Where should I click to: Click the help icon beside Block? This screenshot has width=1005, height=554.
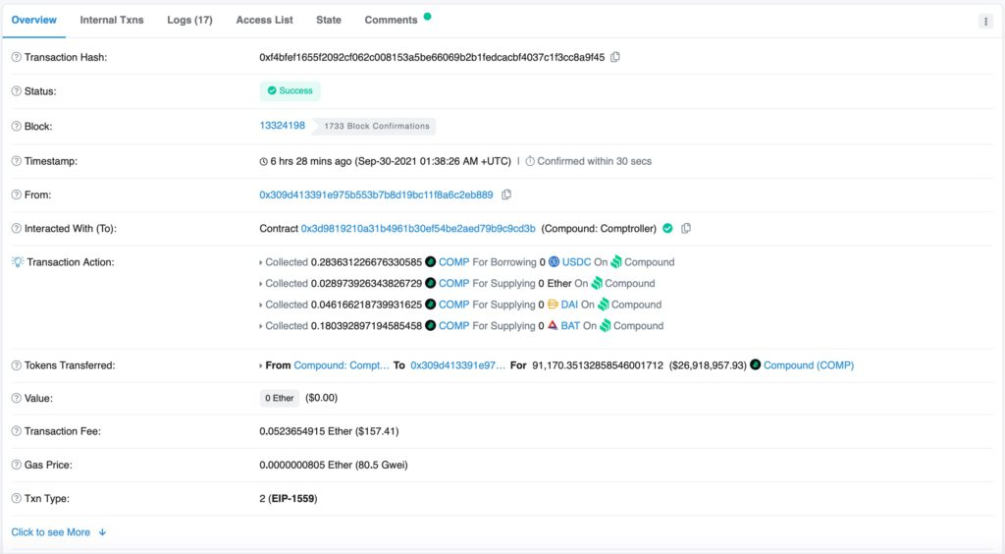pyautogui.click(x=17, y=127)
